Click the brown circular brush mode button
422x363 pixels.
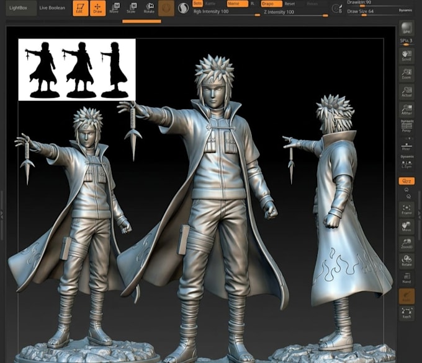pyautogui.click(x=166, y=8)
